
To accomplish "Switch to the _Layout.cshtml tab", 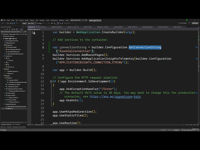I will pos(118,27).
